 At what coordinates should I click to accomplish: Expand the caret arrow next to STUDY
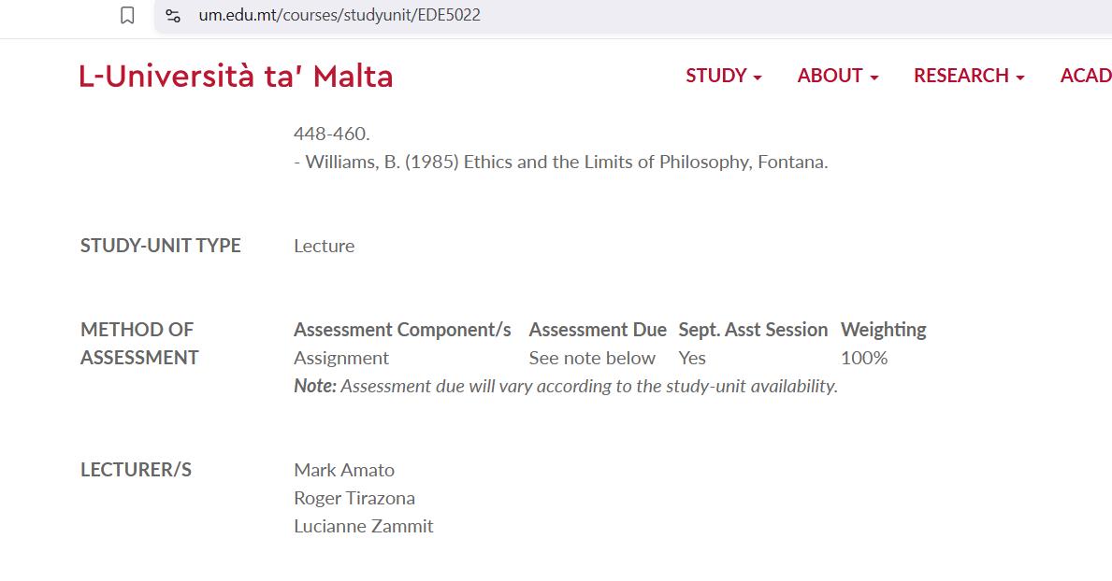click(x=758, y=78)
